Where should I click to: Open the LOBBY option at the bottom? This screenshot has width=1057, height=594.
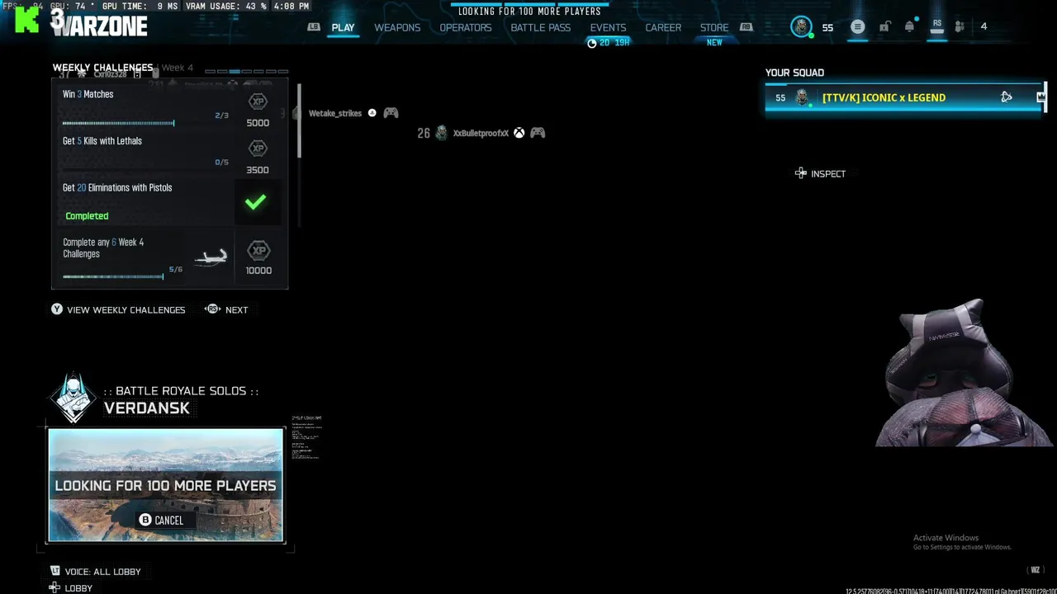[78, 588]
